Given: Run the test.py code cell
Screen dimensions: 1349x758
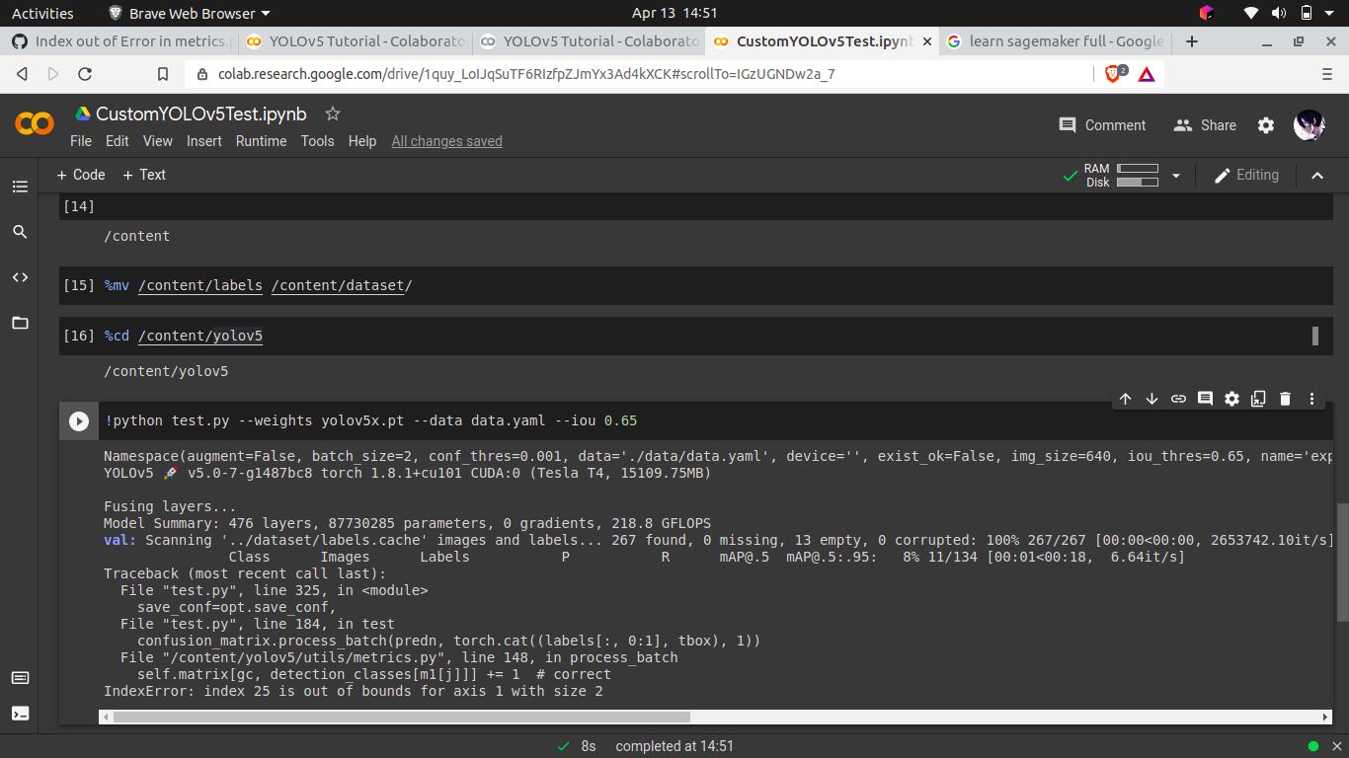Looking at the screenshot, I should (x=79, y=421).
